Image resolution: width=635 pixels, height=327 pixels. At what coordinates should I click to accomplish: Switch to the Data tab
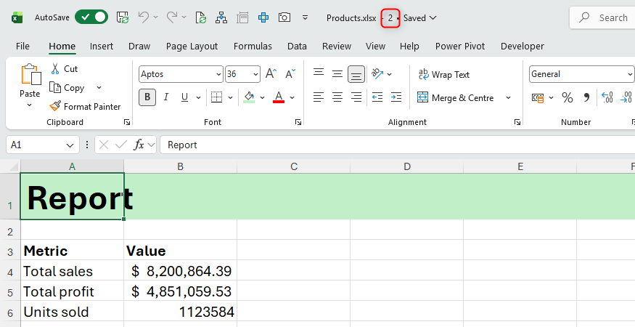pos(297,47)
